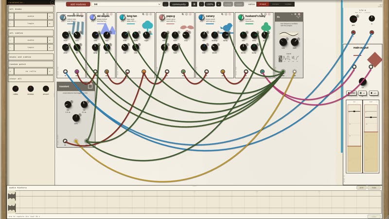The height and width of the screenshot is (219, 389).
Task: Toggle the monster energy module power icon
Action: click(63, 18)
